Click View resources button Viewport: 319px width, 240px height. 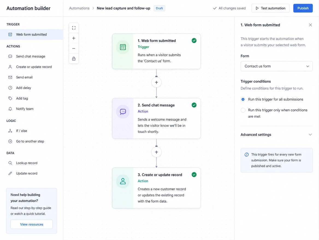[x=31, y=224]
